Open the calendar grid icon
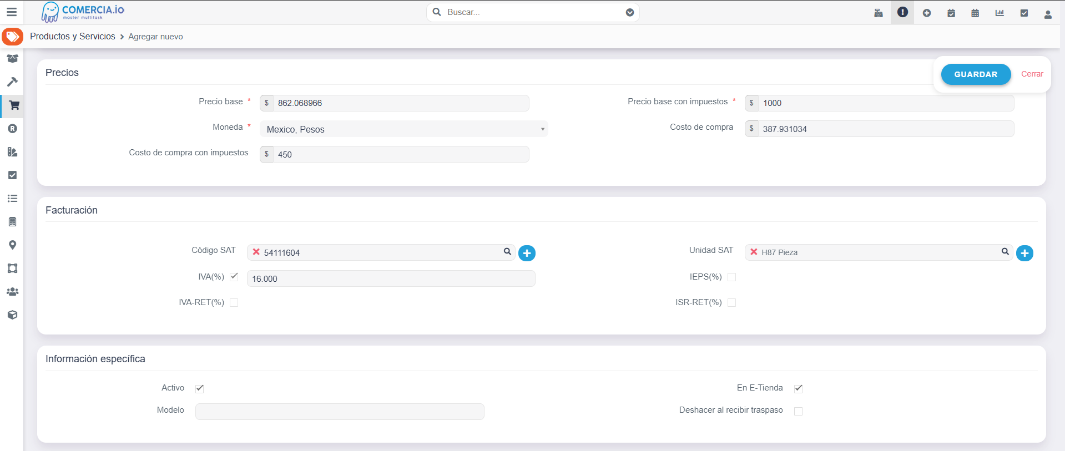The height and width of the screenshot is (451, 1065). click(x=975, y=13)
